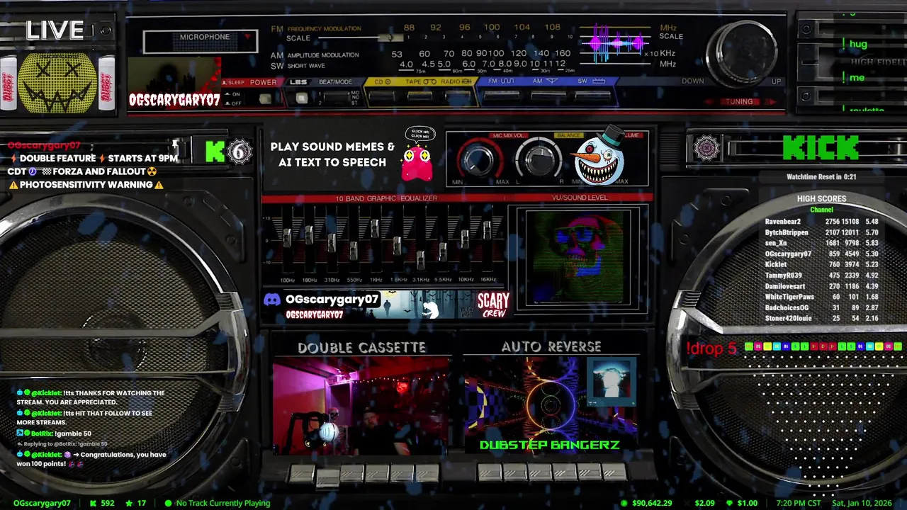
Task: Open the webcam feed under Double Cassette
Action: tap(361, 406)
